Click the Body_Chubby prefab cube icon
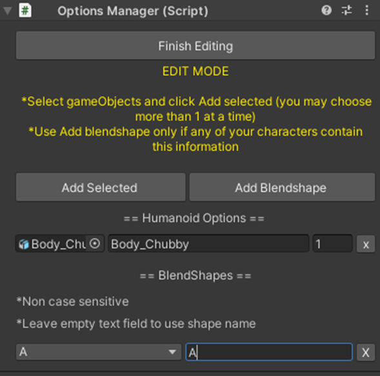This screenshot has width=380, height=376. coord(24,244)
